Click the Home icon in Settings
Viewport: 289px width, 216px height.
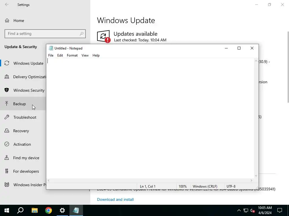(7, 20)
